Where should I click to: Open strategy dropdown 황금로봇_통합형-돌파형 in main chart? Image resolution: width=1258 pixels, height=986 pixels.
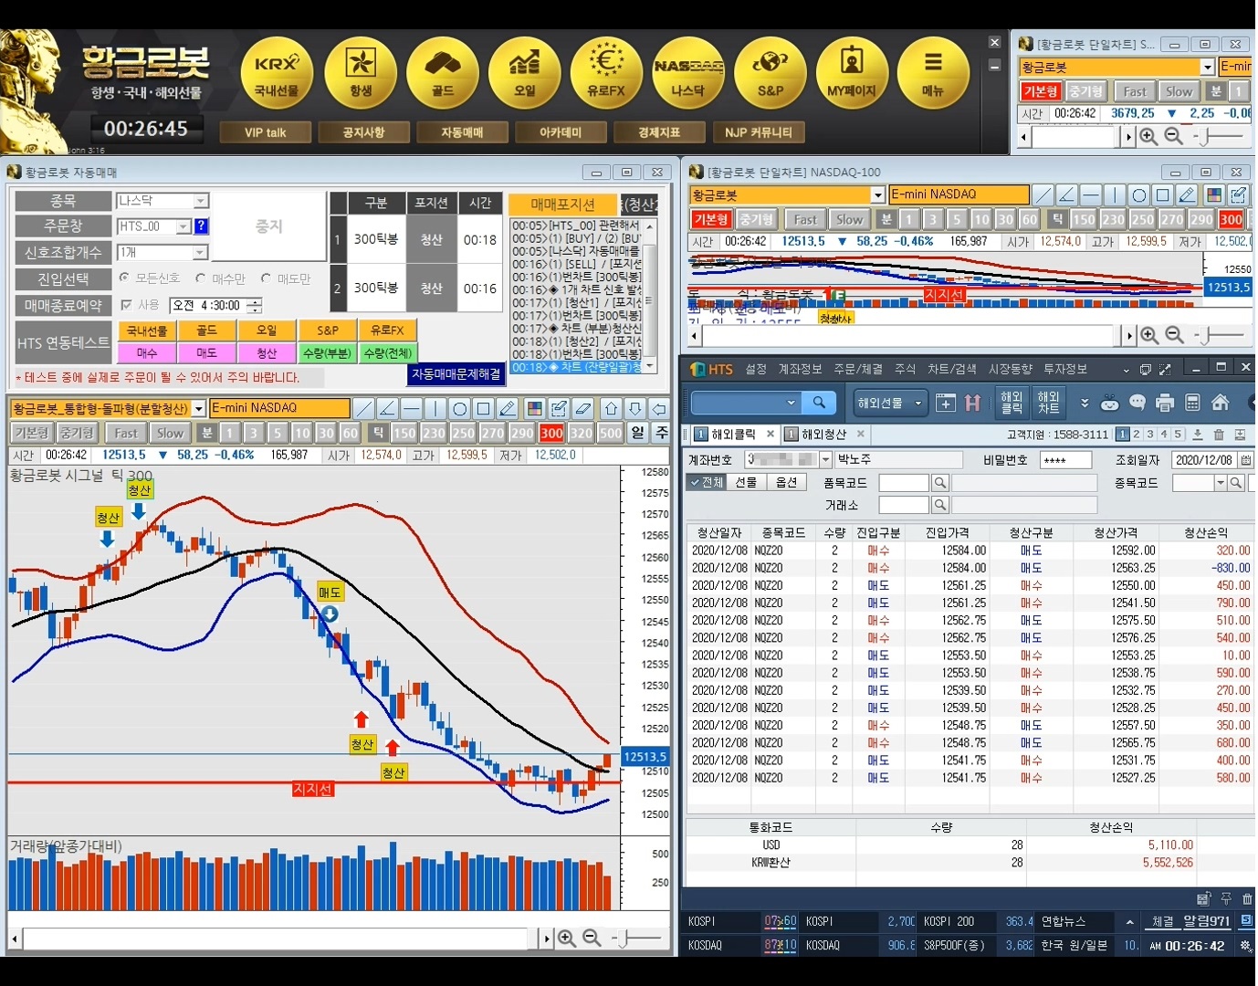pyautogui.click(x=199, y=409)
